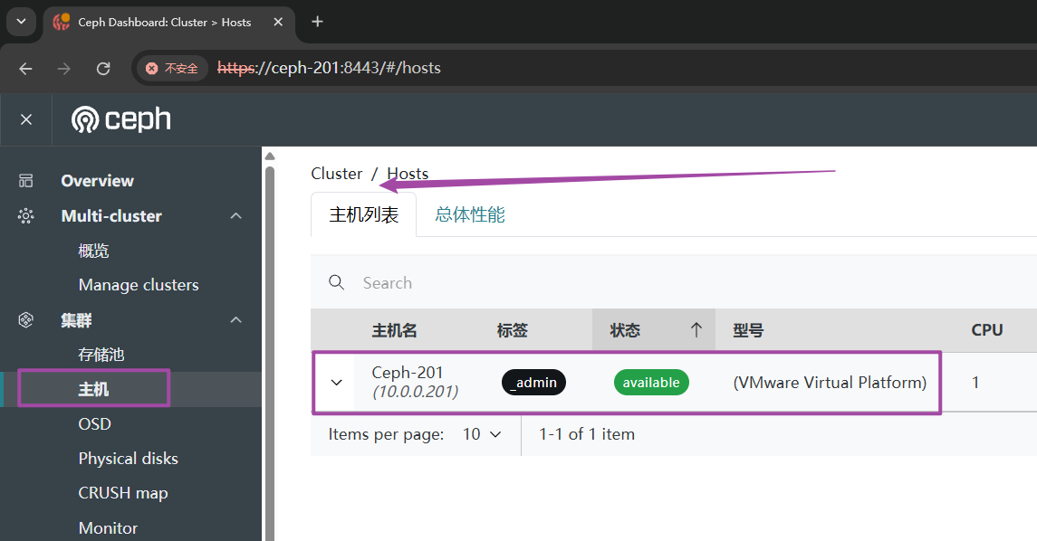Open 概览 under Multi-cluster
Image resolution: width=1037 pixels, height=541 pixels.
coord(93,251)
